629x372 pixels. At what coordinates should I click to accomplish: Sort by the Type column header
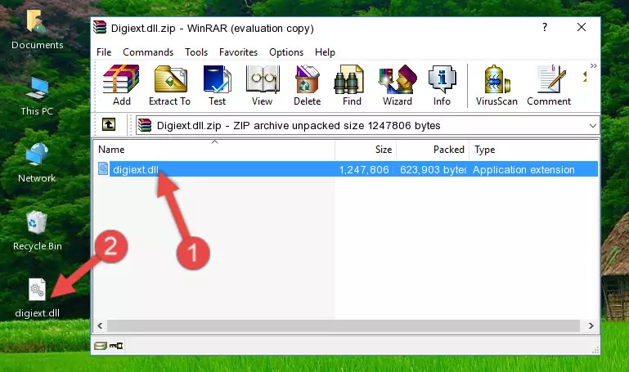point(533,150)
